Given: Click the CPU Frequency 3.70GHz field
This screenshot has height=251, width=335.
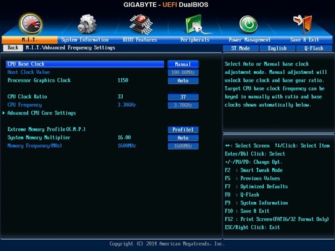Looking at the screenshot, I should pos(183,105).
